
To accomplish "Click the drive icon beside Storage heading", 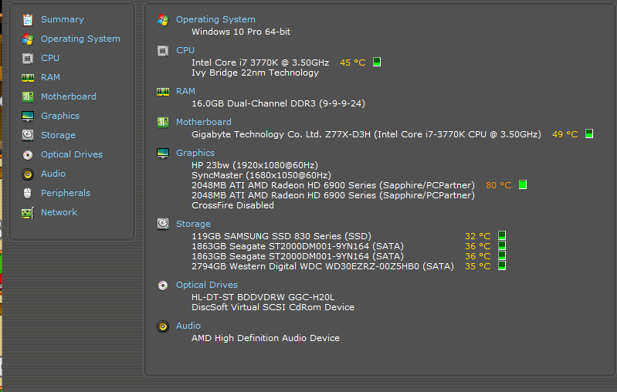I will [163, 224].
